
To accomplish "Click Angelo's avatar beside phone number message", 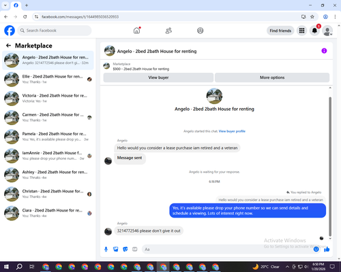I will click(108, 231).
